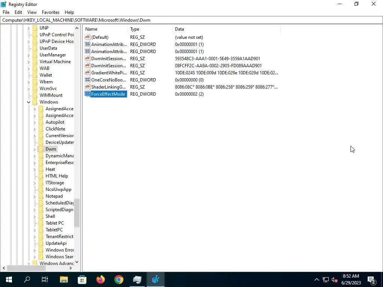This screenshot has width=383, height=287.
Task: Click the Wallet key folder icon
Action: (x=35, y=75)
